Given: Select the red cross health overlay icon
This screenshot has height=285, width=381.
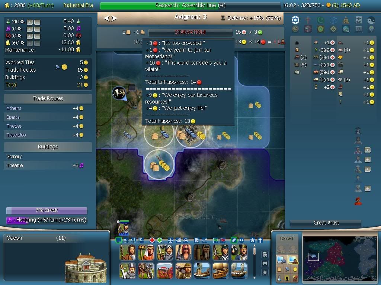Looking at the screenshot, I should click(x=152, y=240).
